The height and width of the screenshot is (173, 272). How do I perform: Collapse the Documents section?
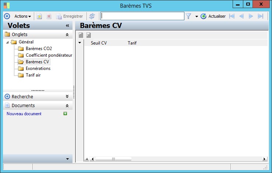click(67, 106)
